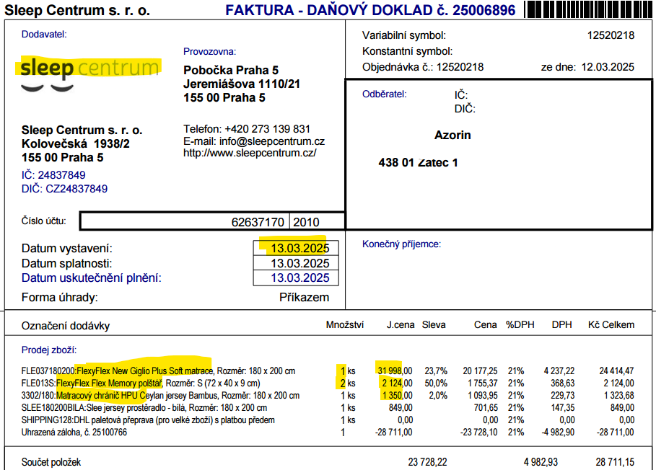Click the sum net value 23 728,22
656x470 pixels.
pos(427,462)
